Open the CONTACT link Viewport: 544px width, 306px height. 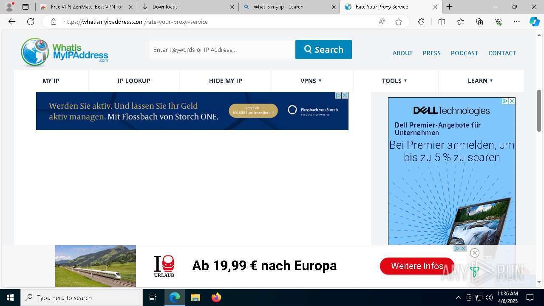pos(502,53)
